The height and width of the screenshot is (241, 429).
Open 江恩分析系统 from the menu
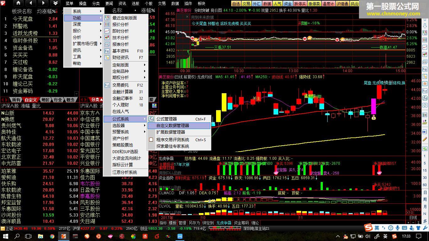tap(126, 172)
